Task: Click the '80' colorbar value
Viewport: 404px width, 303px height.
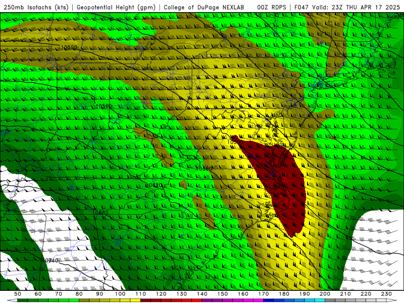Action: (79, 294)
